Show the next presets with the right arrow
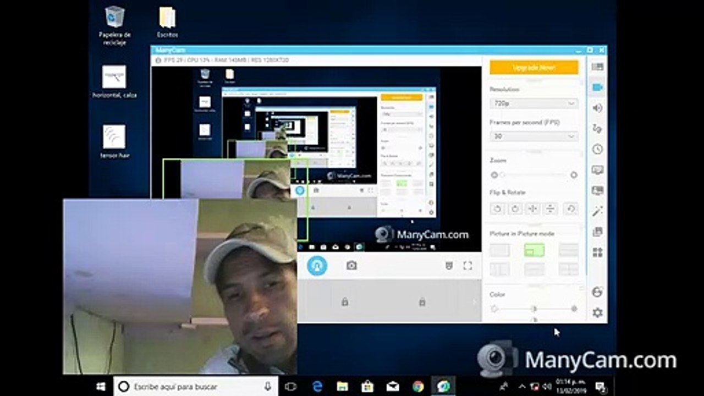The width and height of the screenshot is (704, 396). click(x=475, y=301)
